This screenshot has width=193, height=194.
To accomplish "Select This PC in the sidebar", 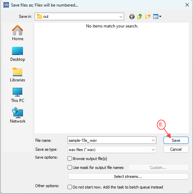I will (17, 95).
